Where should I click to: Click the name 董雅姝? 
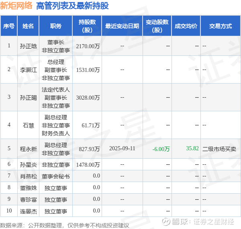[x=29, y=188]
